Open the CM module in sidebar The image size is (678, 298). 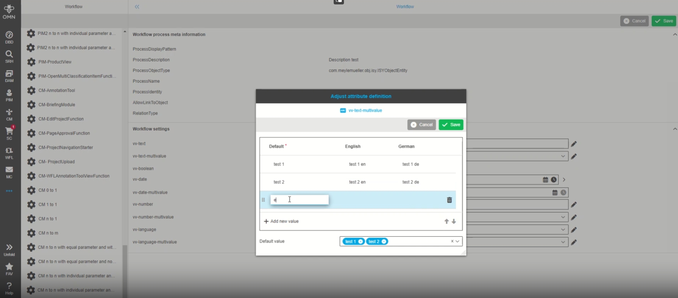pos(9,114)
